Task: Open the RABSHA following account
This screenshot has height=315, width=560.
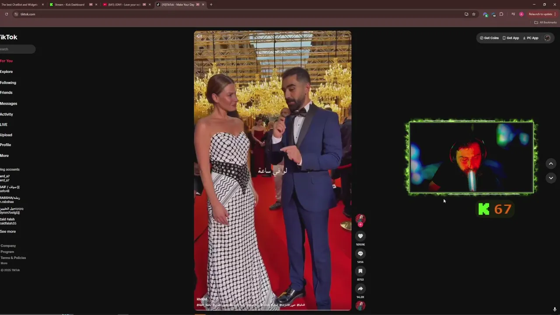Action: point(10,200)
